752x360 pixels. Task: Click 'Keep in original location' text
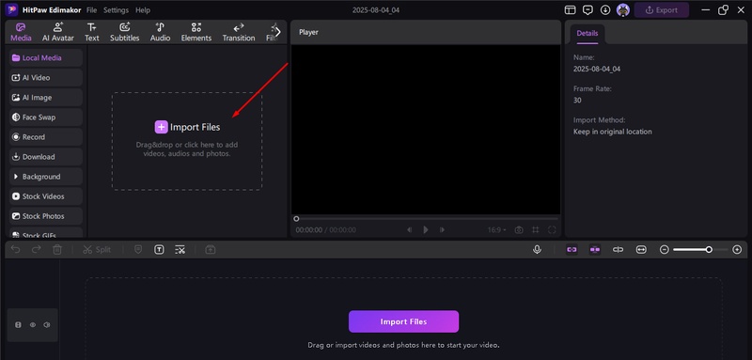coord(613,132)
